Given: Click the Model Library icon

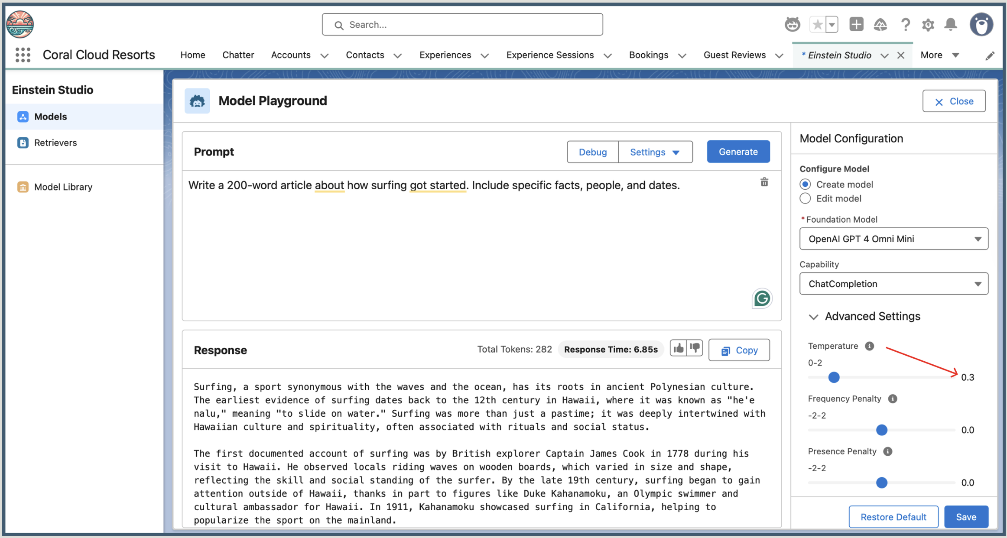Looking at the screenshot, I should (x=23, y=187).
